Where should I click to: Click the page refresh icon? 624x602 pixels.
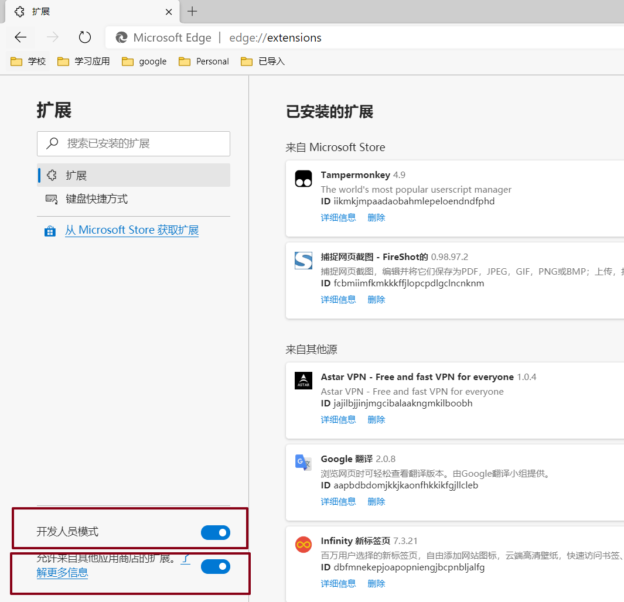point(84,37)
